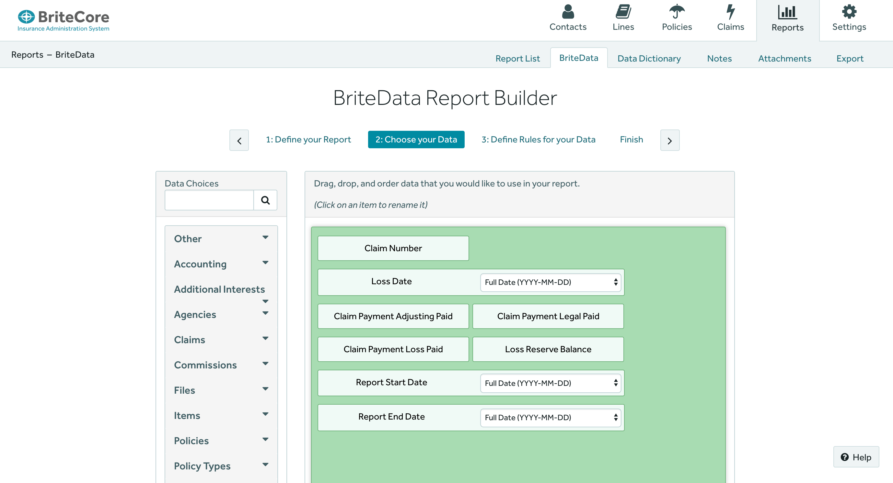Screen dimensions: 893x483
Task: Open Loss Date format dropdown
Action: click(550, 282)
